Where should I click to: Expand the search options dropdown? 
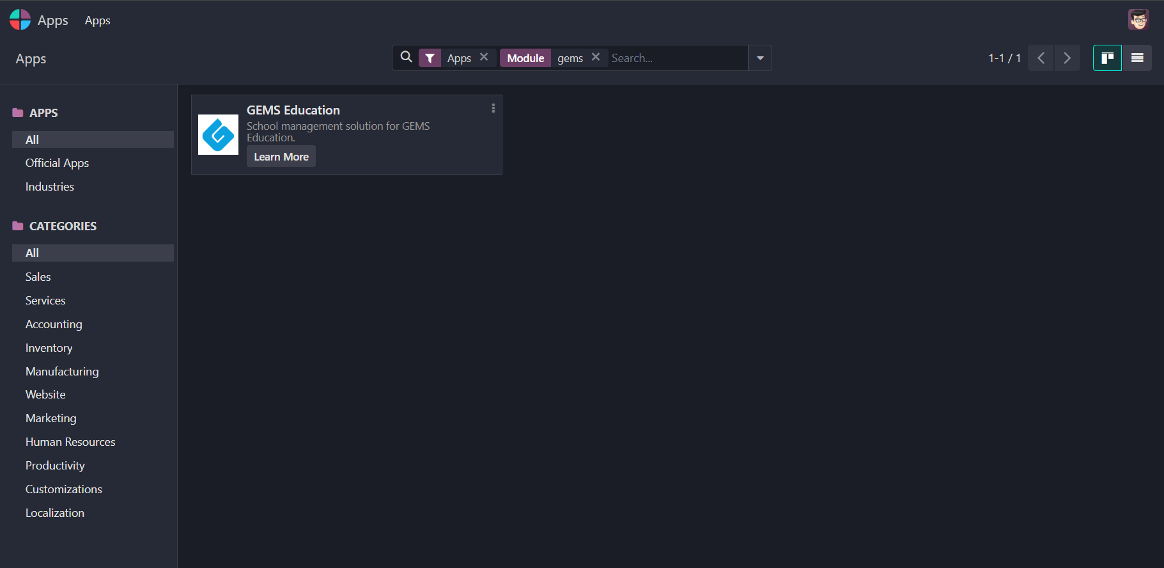tap(760, 58)
